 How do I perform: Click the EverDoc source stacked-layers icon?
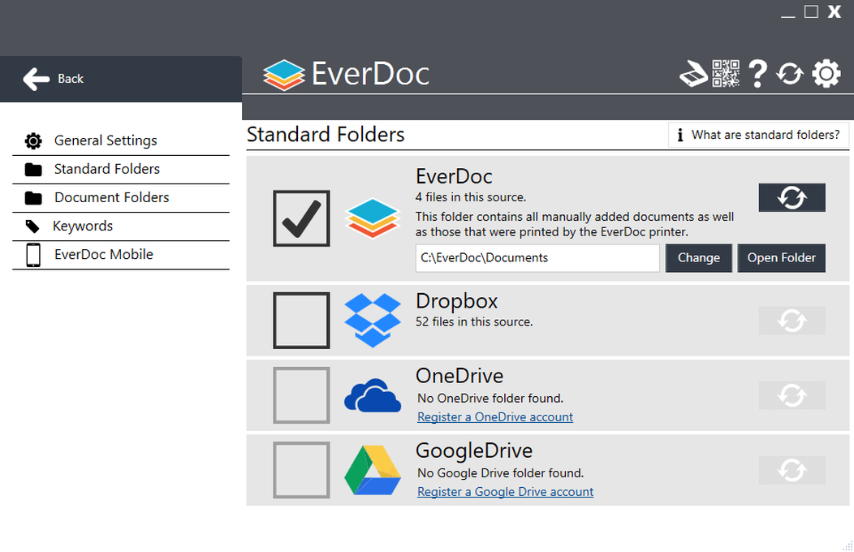coord(373,218)
